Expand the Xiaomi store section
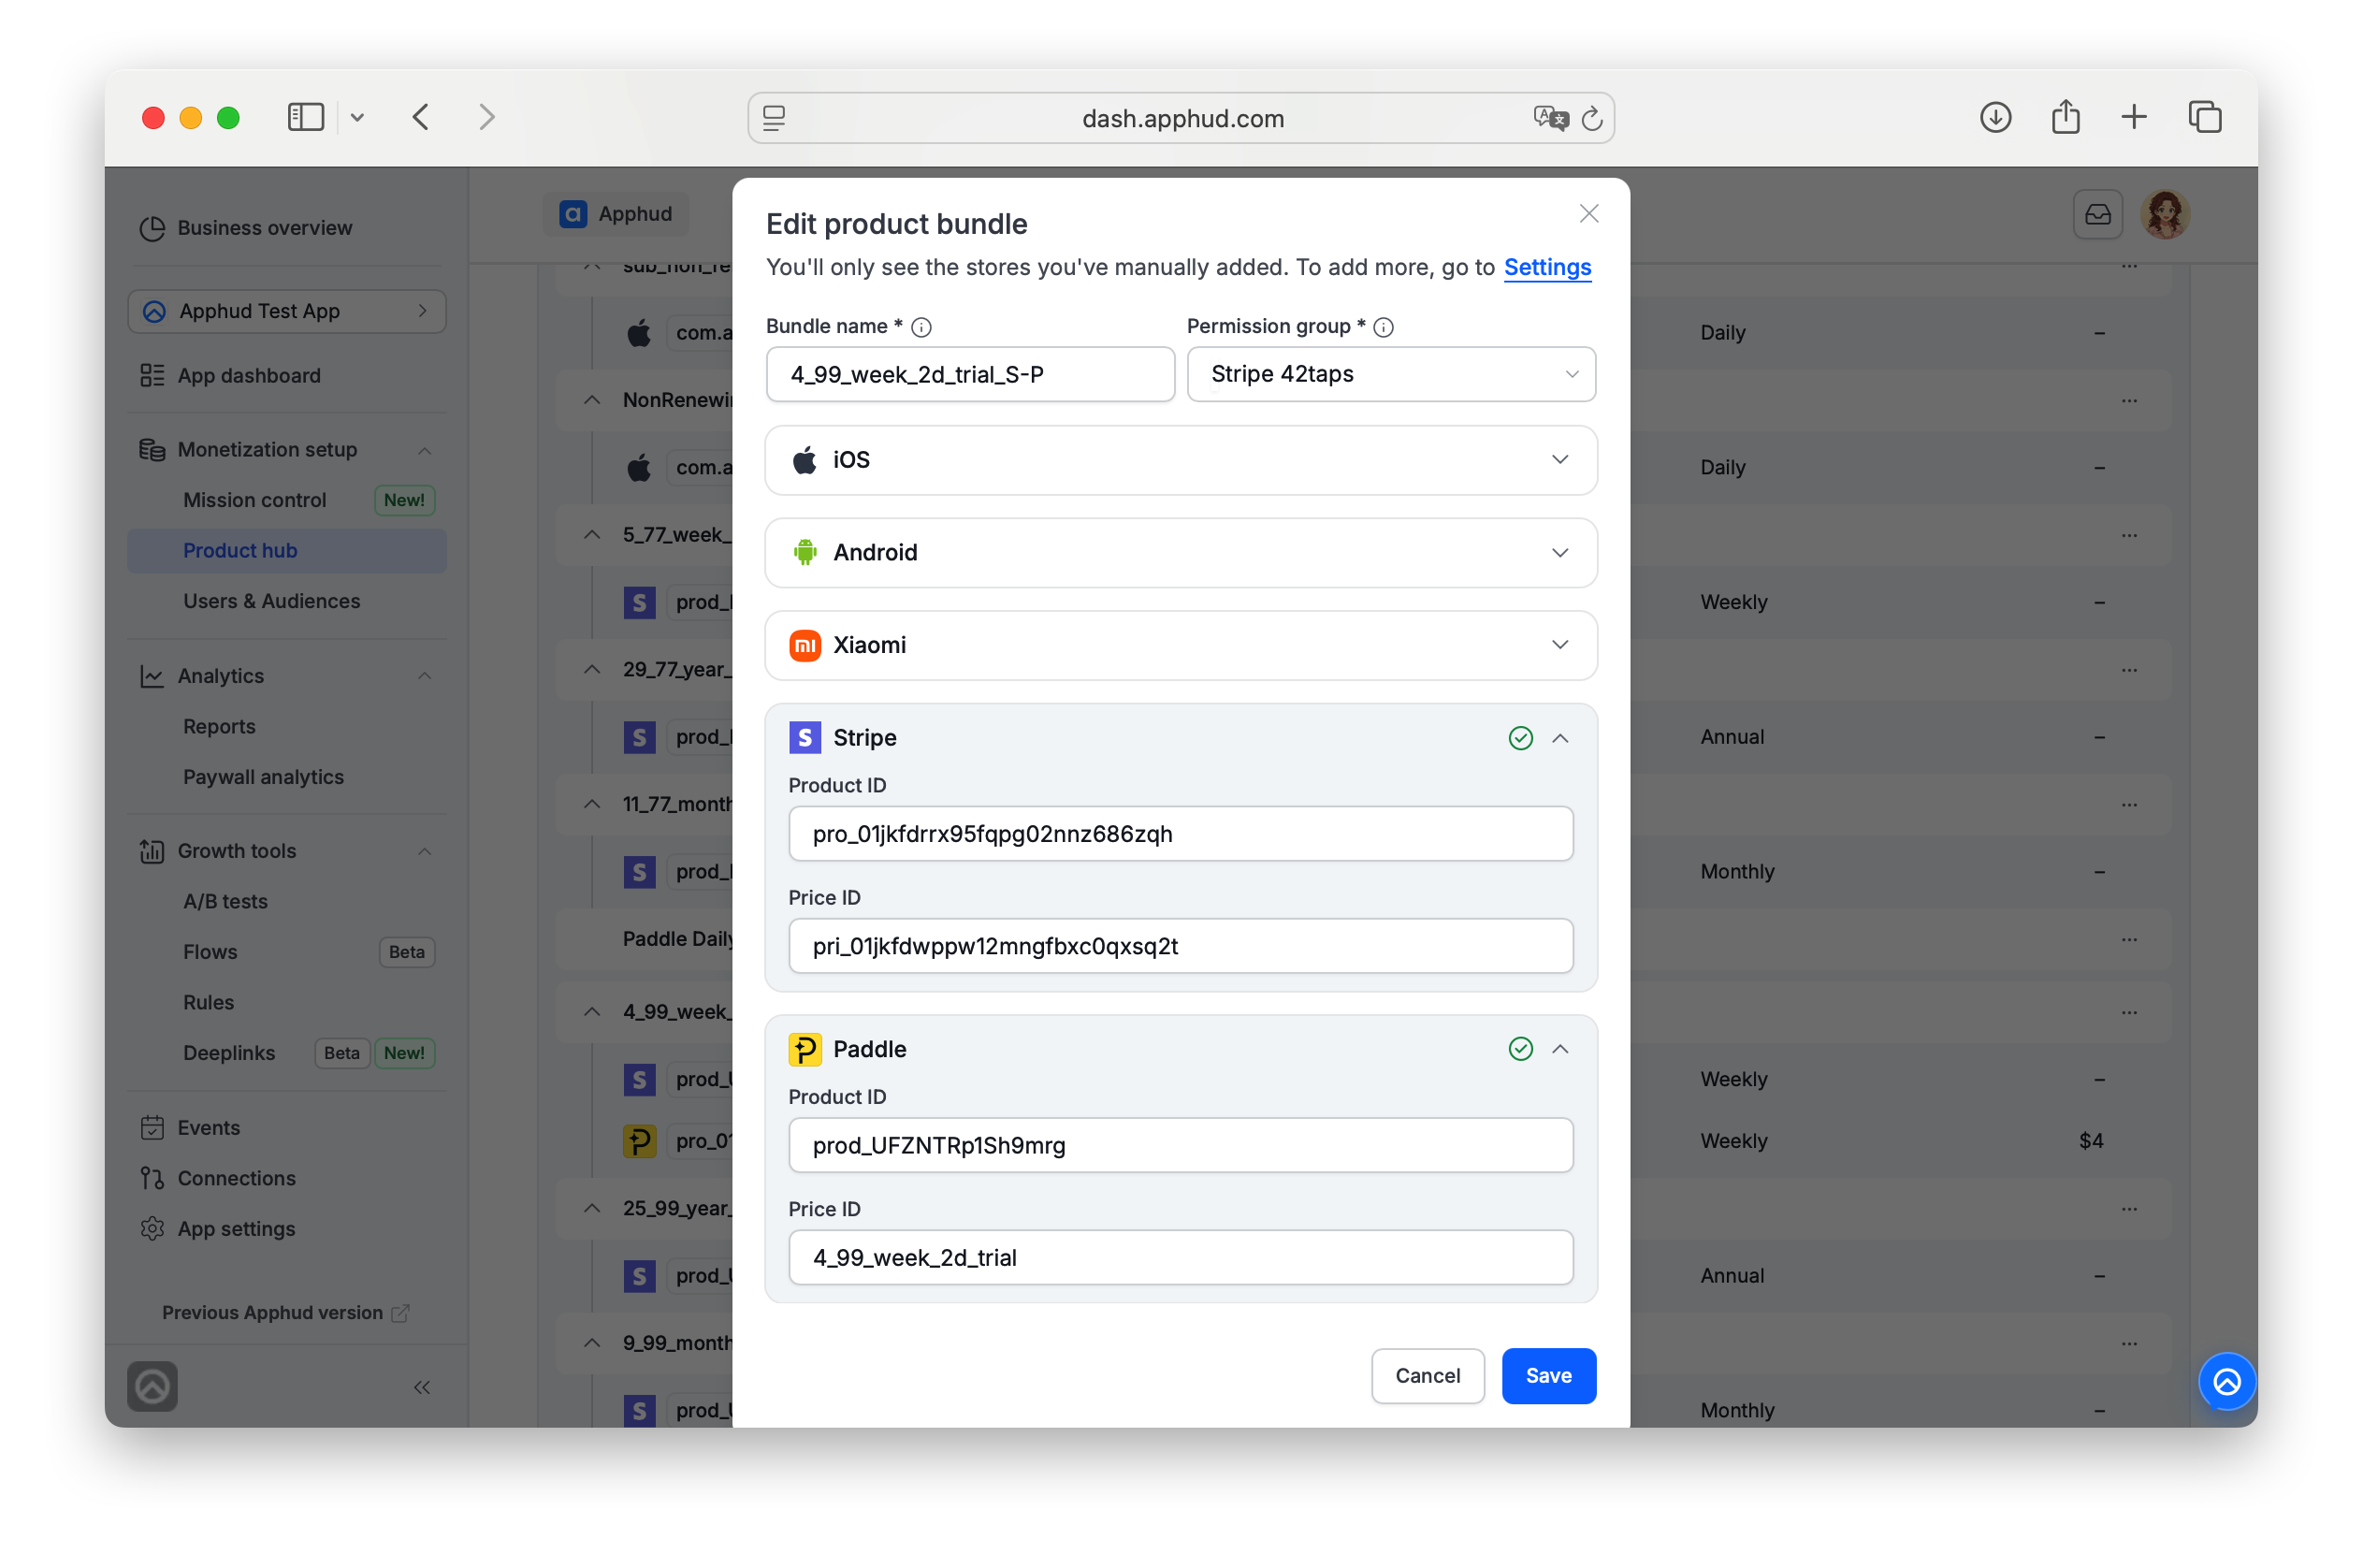 click(x=1180, y=644)
